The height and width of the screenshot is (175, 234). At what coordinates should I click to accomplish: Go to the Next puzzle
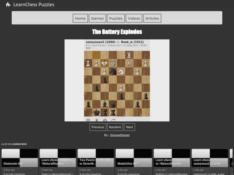(130, 127)
